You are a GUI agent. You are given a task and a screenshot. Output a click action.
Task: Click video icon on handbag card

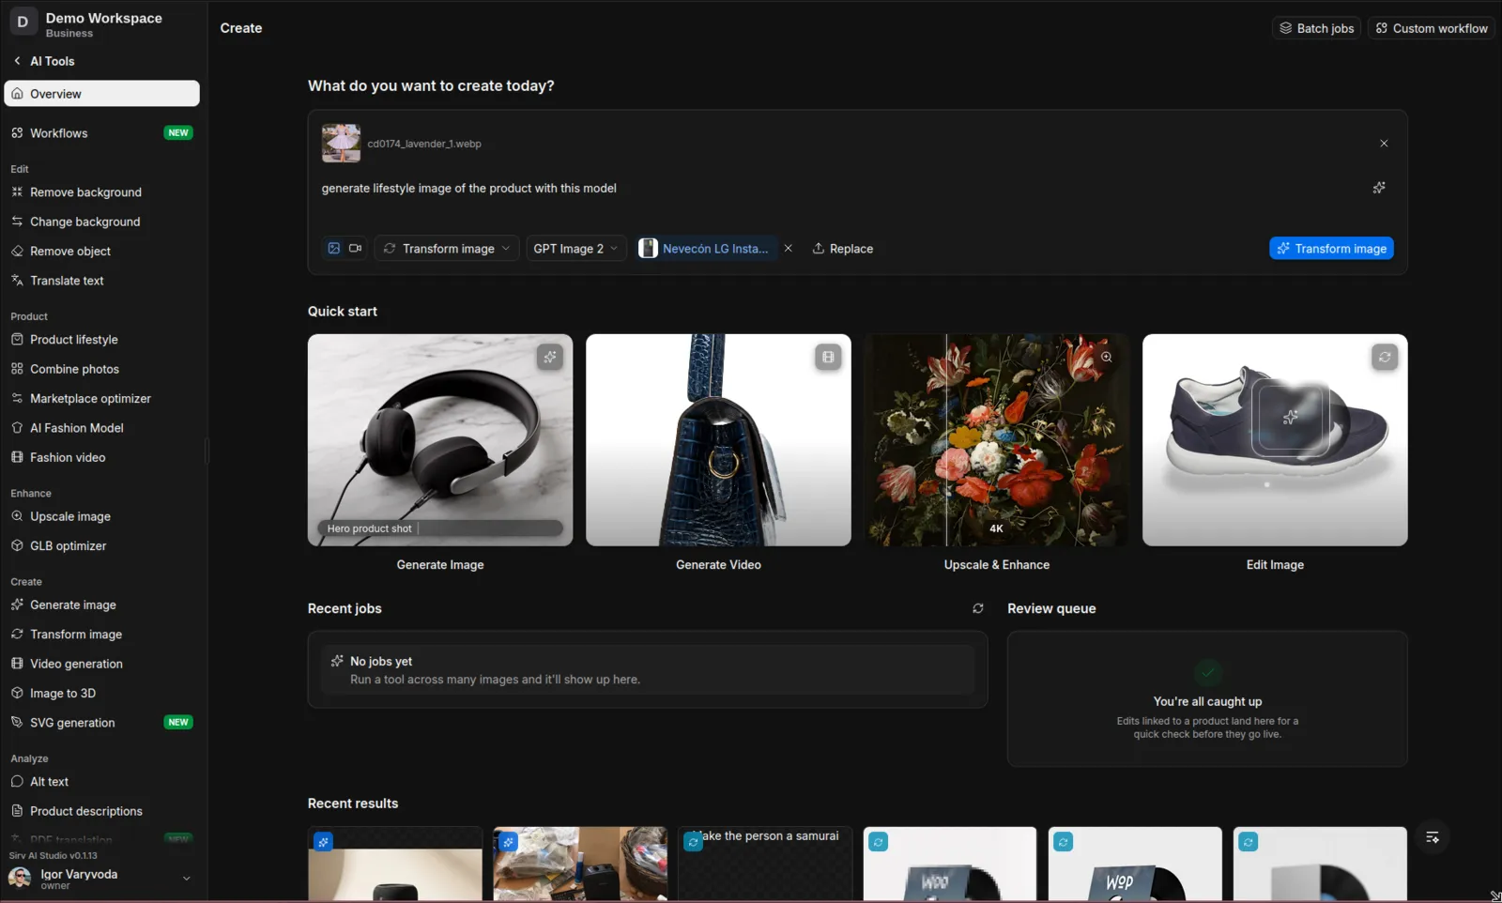[828, 357]
